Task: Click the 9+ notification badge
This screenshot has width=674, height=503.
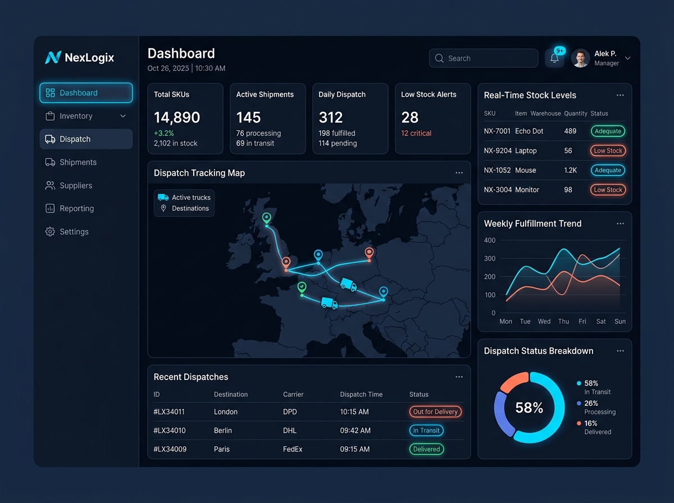Action: pos(559,51)
